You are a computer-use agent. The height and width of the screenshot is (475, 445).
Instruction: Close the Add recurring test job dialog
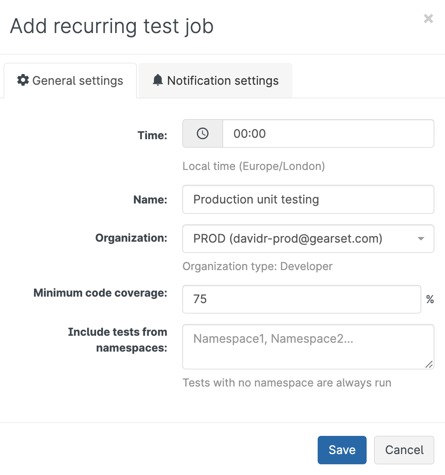pyautogui.click(x=428, y=19)
